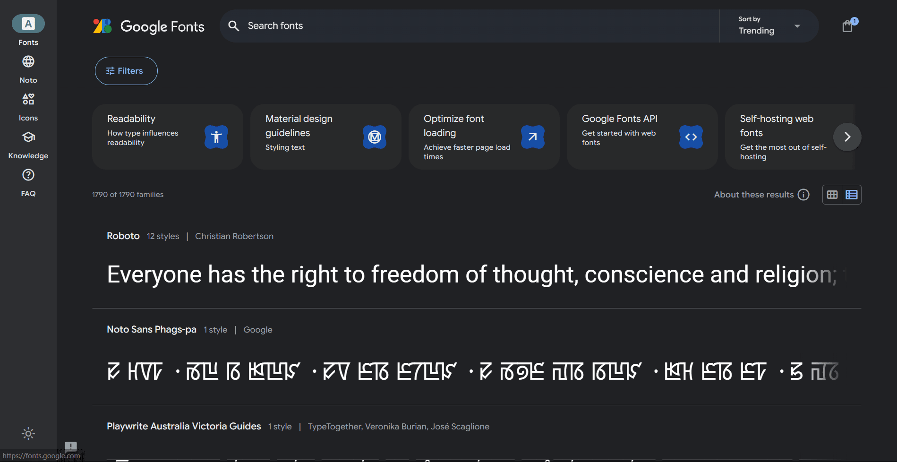
Task: Enable list view for font results
Action: pos(851,194)
